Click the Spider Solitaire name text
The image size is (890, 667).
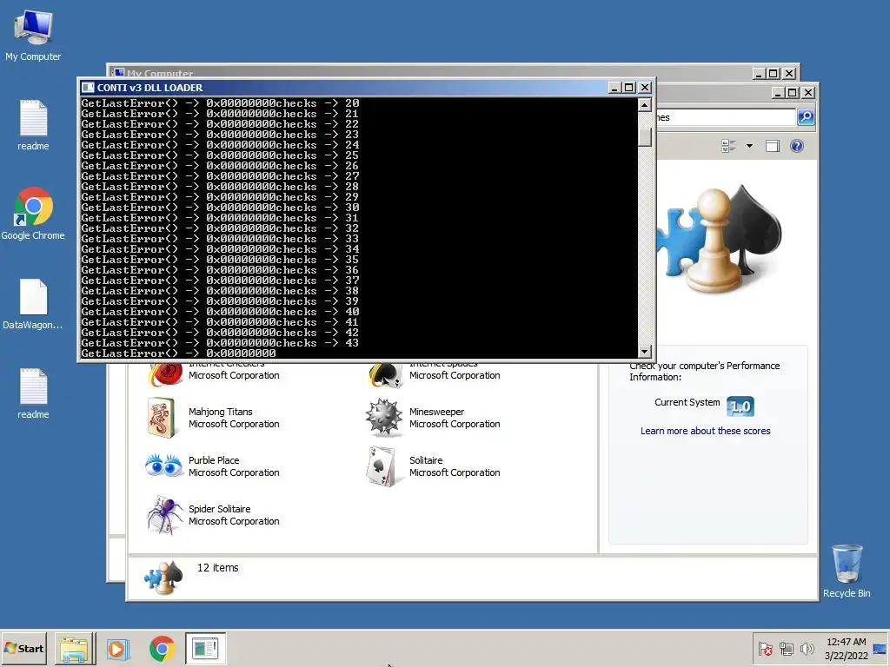pos(219,509)
